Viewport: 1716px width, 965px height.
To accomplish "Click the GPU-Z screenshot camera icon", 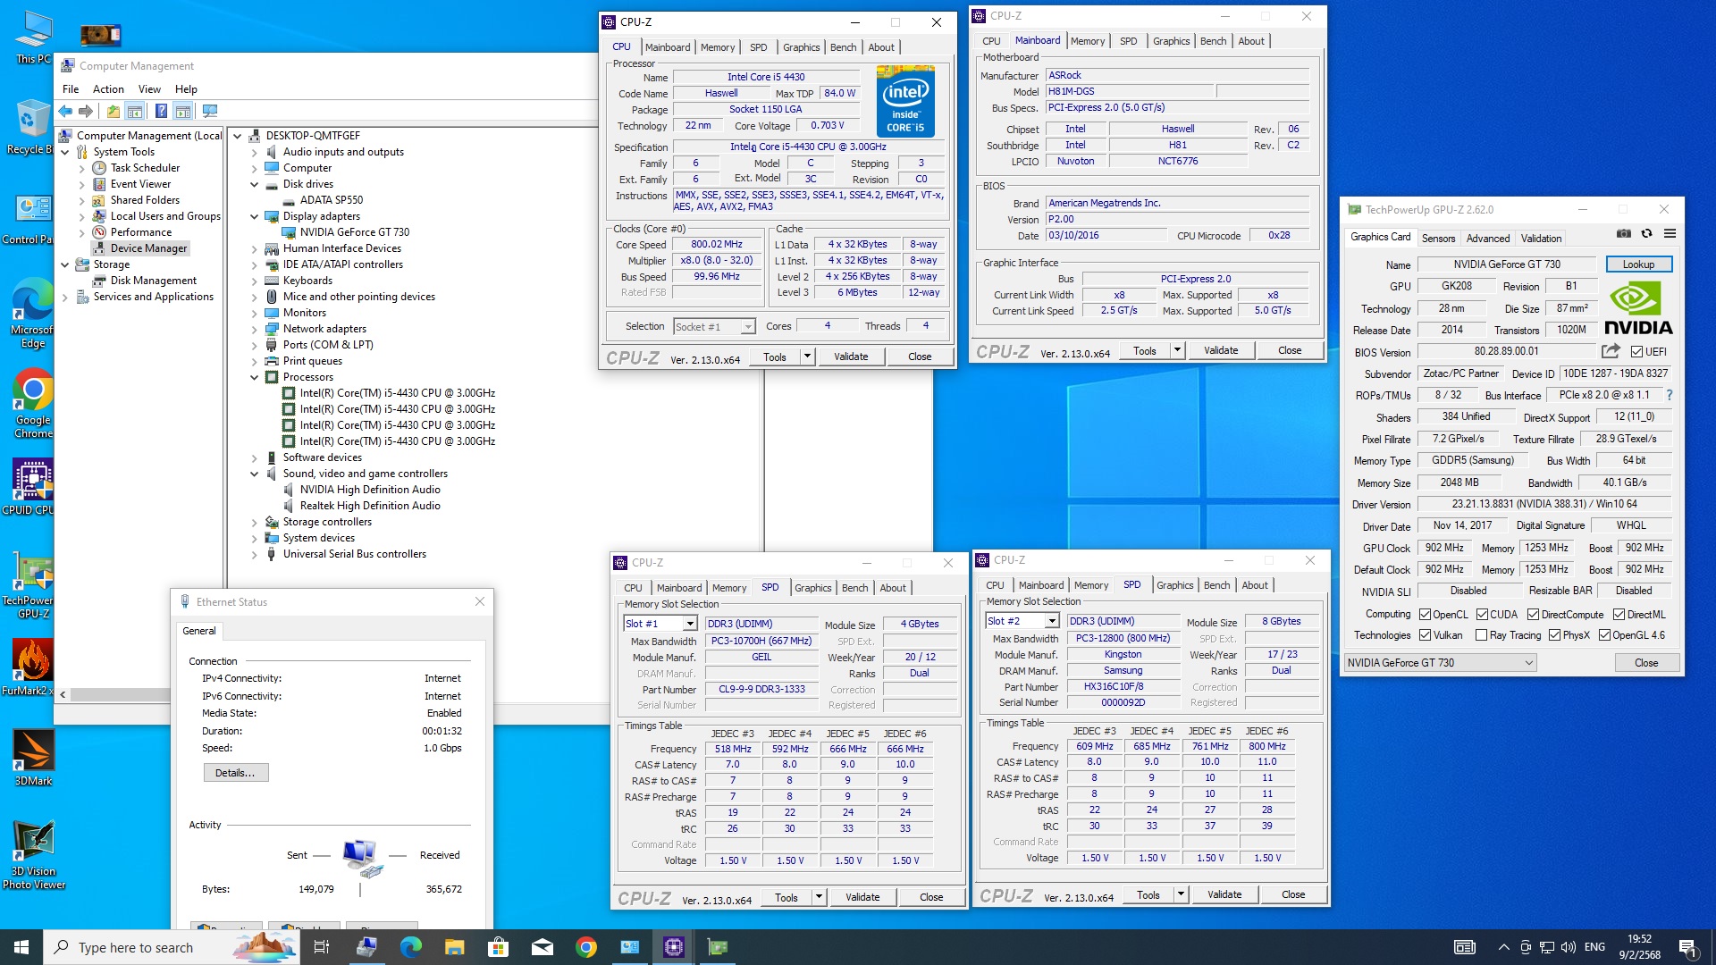I will click(1624, 234).
